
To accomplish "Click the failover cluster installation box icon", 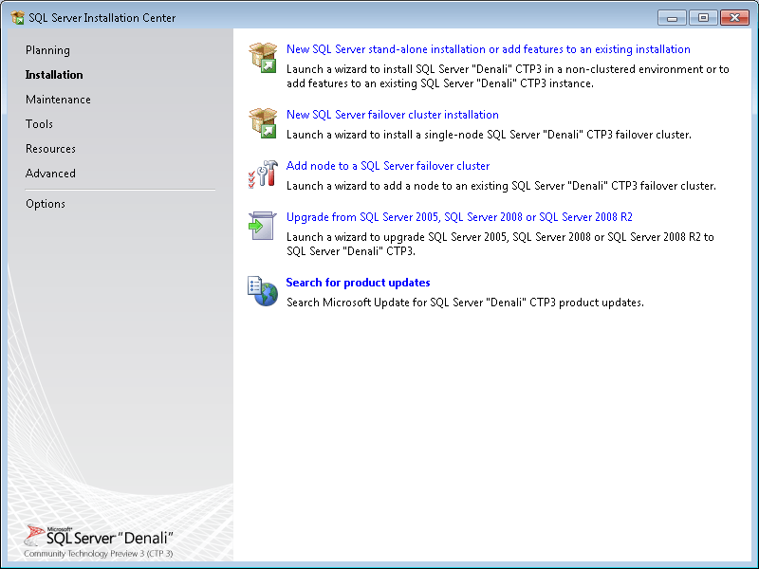I will pos(263,123).
